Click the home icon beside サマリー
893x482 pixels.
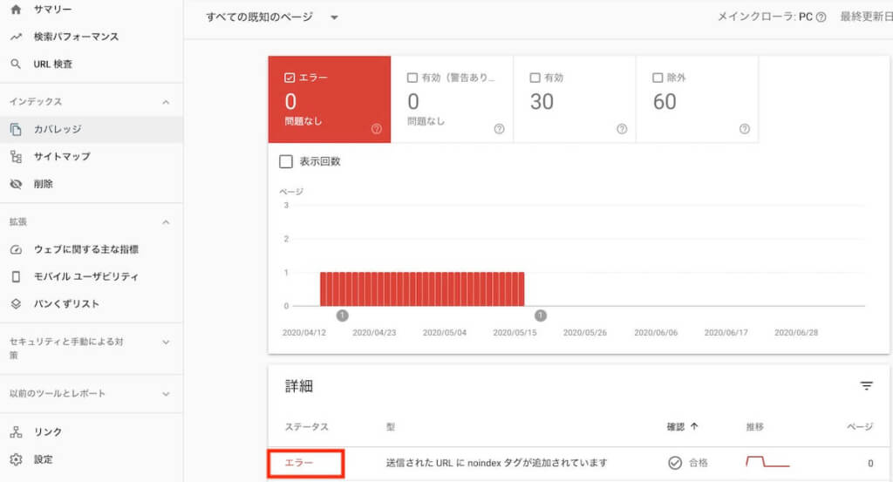pyautogui.click(x=16, y=10)
